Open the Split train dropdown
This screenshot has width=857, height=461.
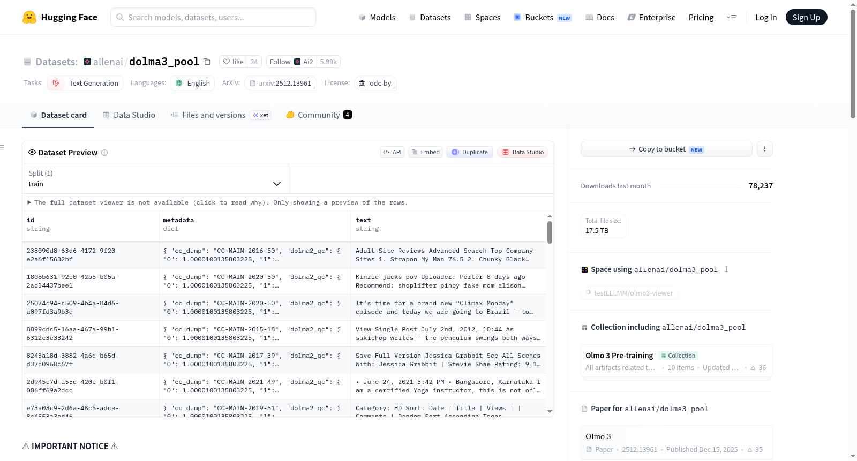click(x=155, y=178)
